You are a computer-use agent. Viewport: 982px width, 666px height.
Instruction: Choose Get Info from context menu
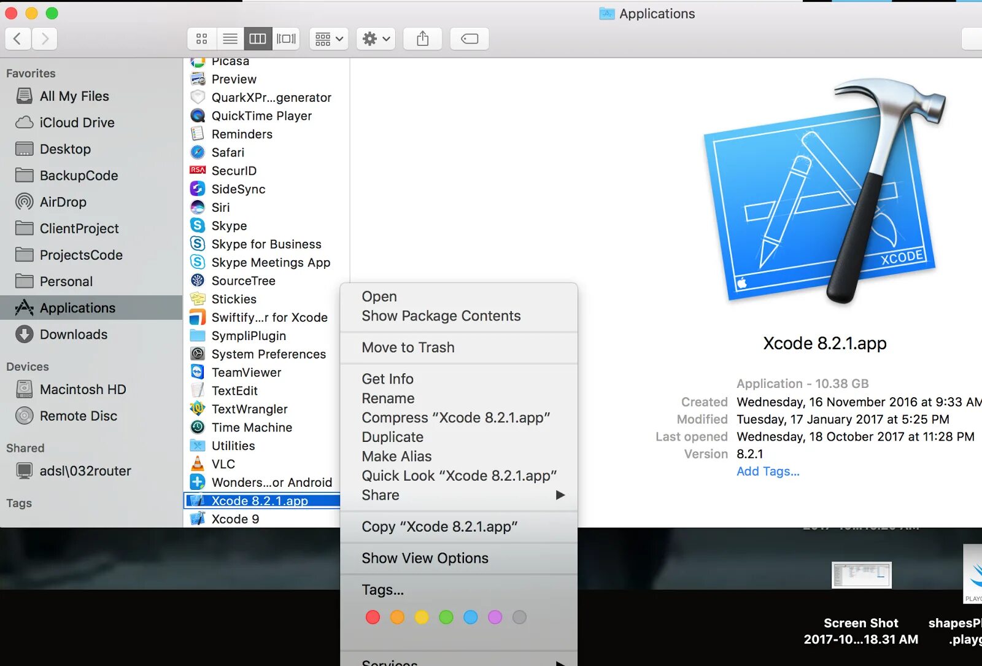(x=458, y=379)
